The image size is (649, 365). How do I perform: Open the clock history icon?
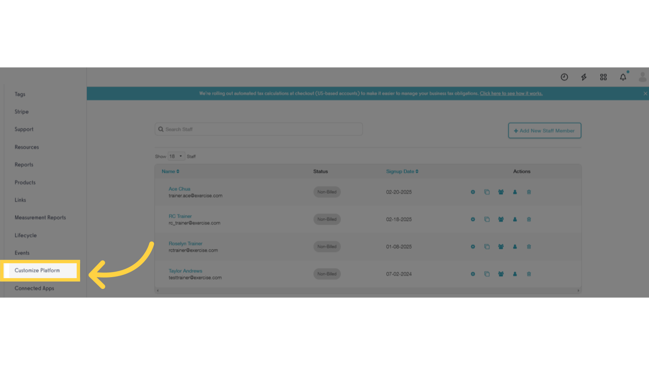[564, 77]
